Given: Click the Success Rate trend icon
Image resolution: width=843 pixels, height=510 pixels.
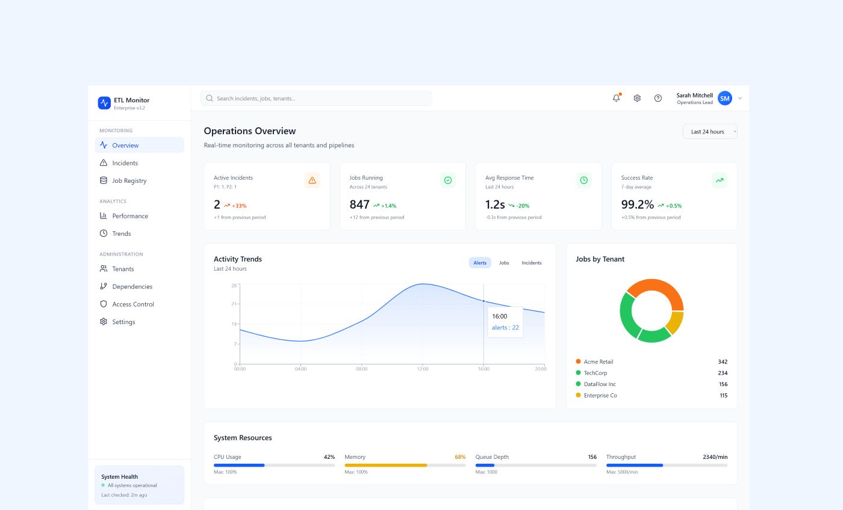Looking at the screenshot, I should pos(720,180).
